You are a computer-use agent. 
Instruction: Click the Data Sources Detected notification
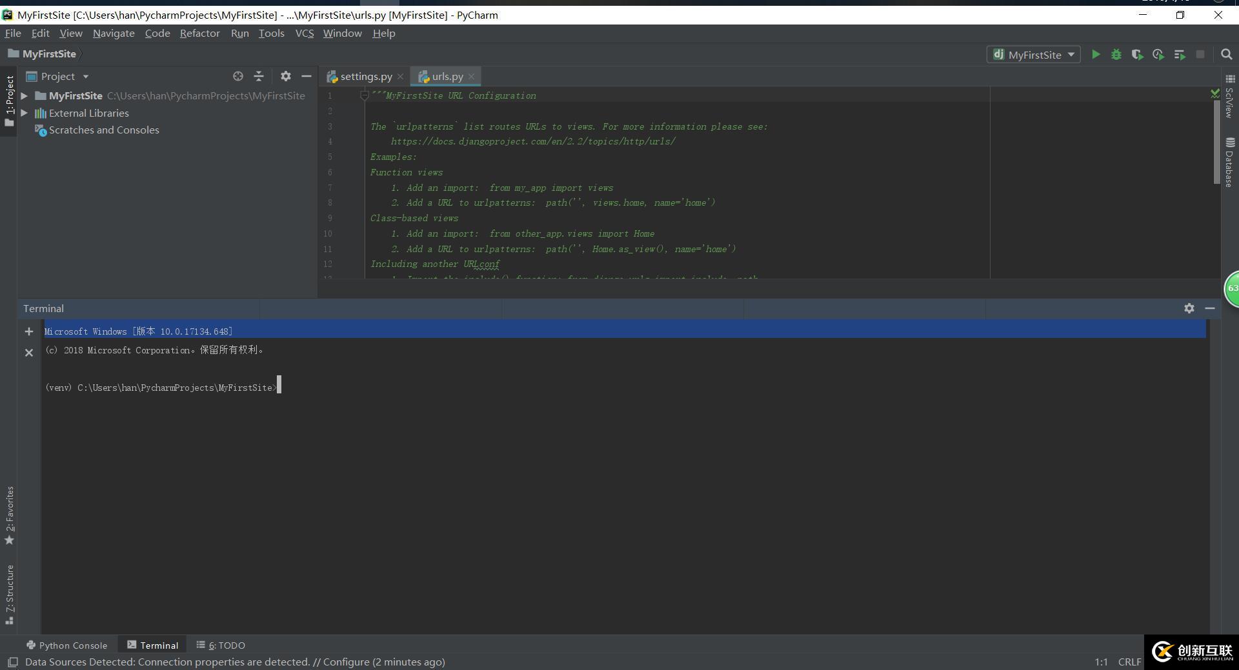tap(235, 662)
